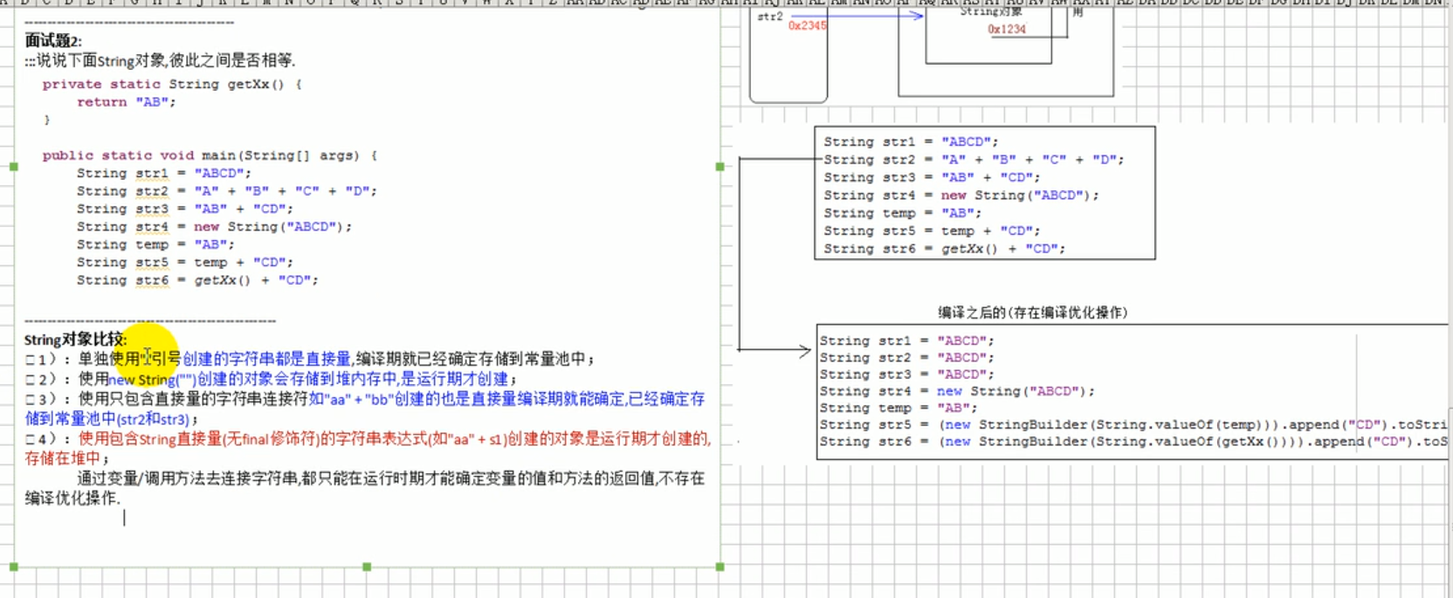Click str3 = "AB" + "CD" in bordered source box
Viewport: 1453px width, 598px height.
932,177
